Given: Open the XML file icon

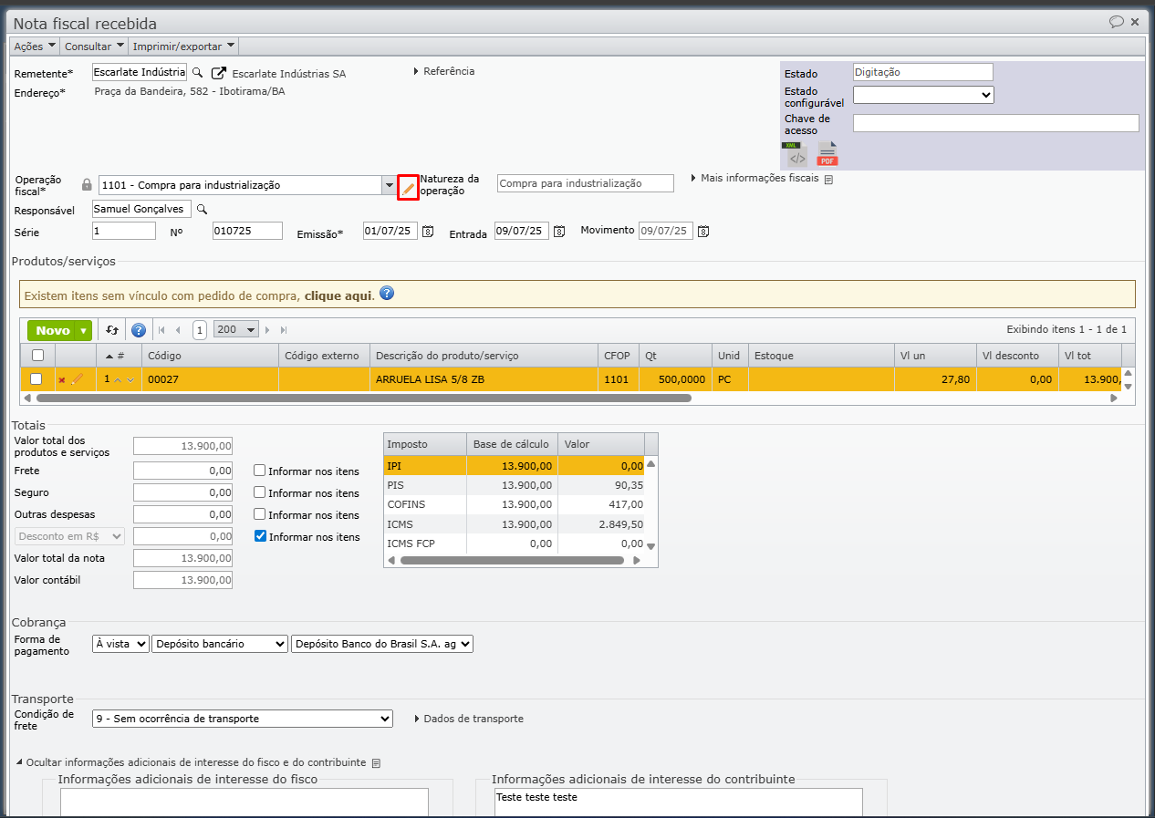Looking at the screenshot, I should click(x=796, y=155).
